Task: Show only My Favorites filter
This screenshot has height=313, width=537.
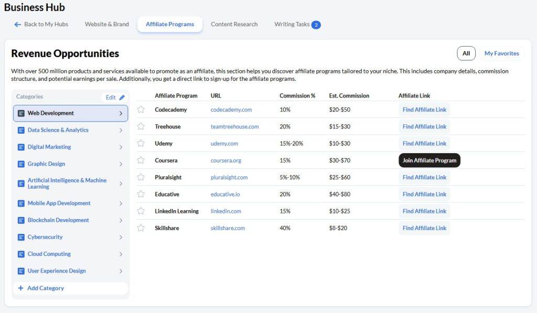Action: tap(501, 53)
